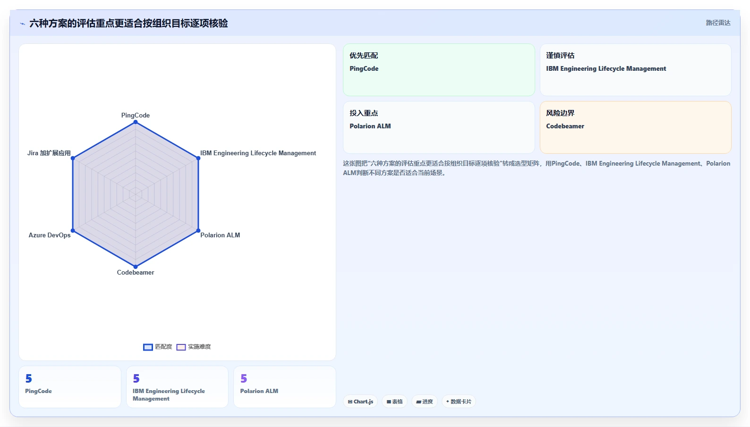Image resolution: width=750 pixels, height=427 pixels.
Task: Click the Jira 加扩展应用 radar data point
Action: click(x=73, y=158)
